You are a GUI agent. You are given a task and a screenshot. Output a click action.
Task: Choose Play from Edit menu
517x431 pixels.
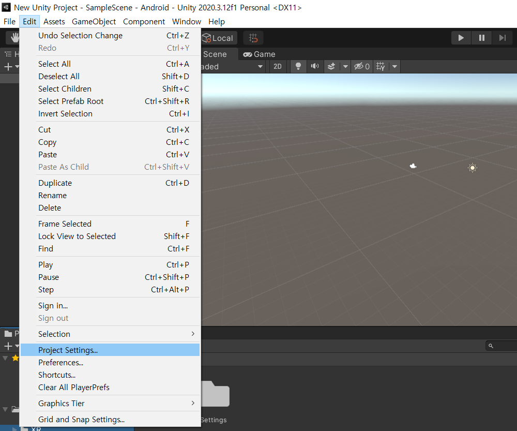[x=110, y=265]
